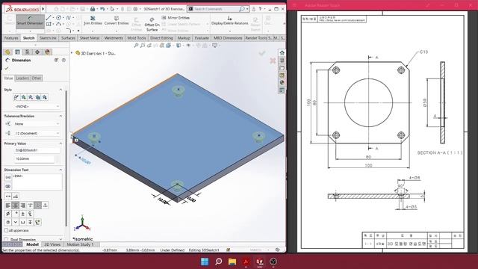Click the Windows Start button
The width and height of the screenshot is (478, 269).
(x=205, y=262)
